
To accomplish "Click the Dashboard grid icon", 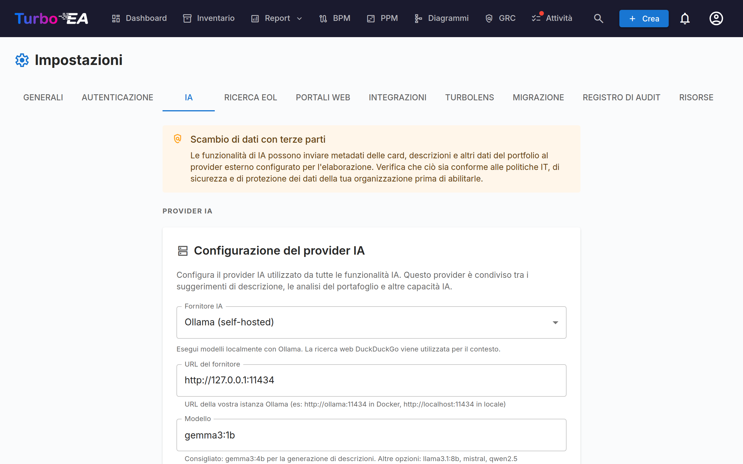I will pos(116,18).
